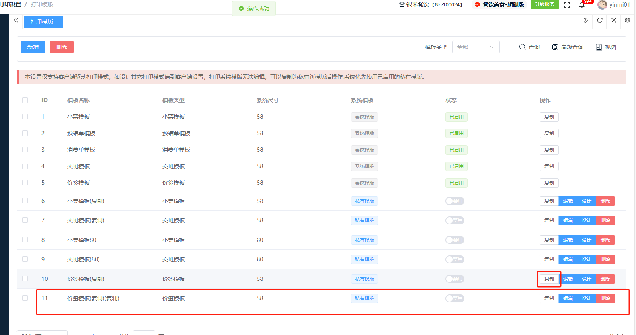Open 高级查询 advanced search
Screen dimensions: 636x335
click(x=568, y=47)
